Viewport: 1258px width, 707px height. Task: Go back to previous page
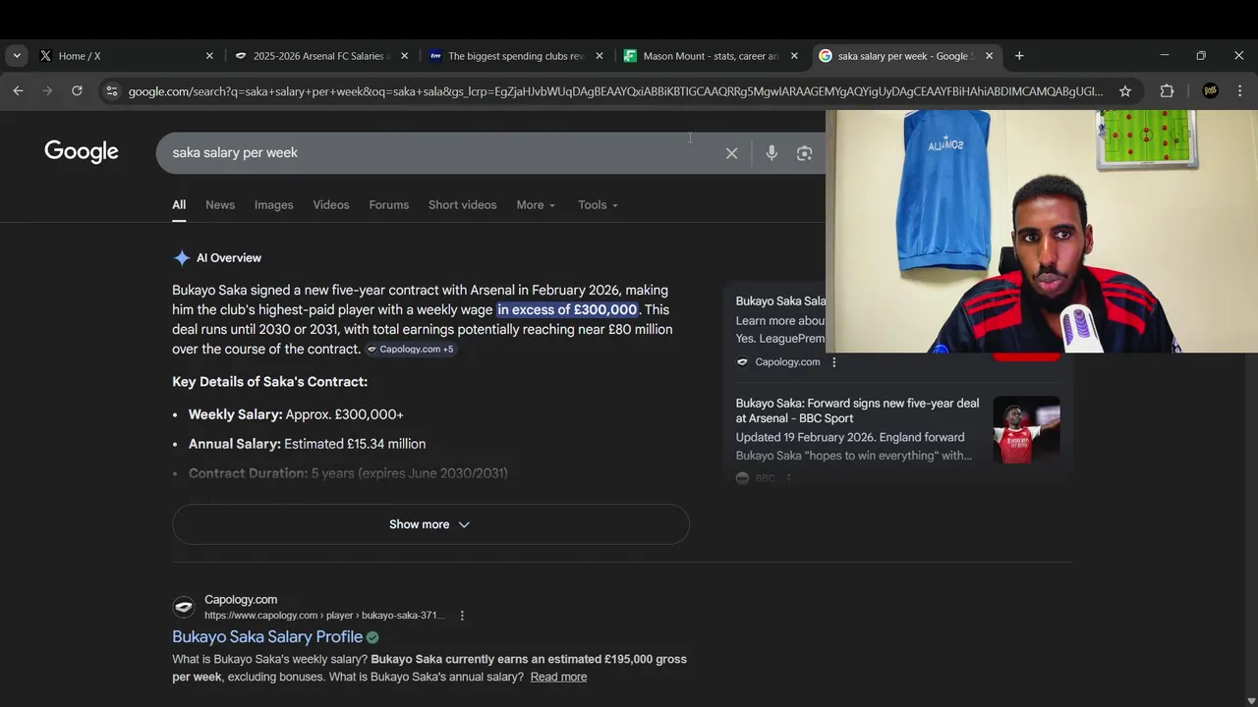18,91
